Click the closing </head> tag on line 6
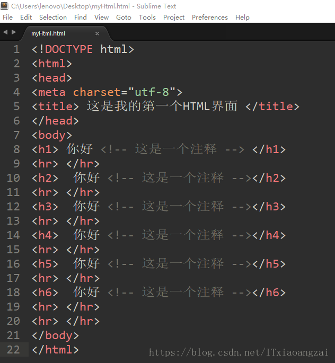Viewport: 335px width, 363px height. point(55,121)
